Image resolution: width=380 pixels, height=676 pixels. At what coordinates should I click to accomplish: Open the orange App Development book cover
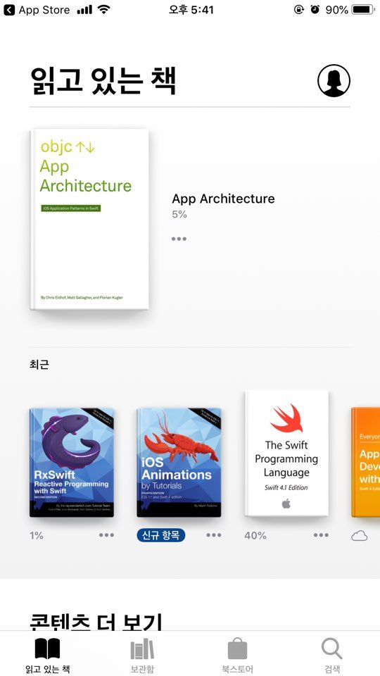pyautogui.click(x=366, y=462)
